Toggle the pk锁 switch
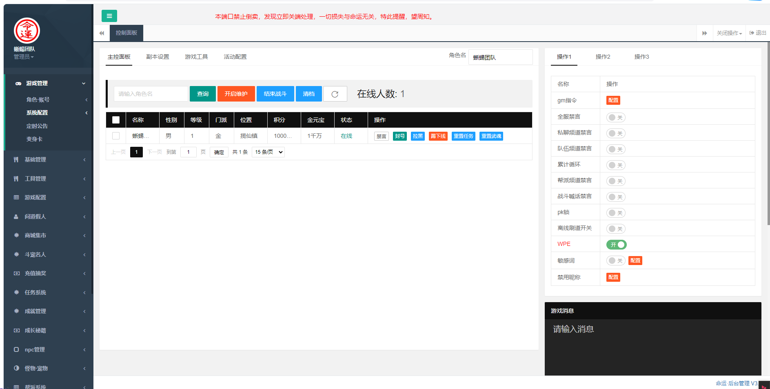 [615, 213]
